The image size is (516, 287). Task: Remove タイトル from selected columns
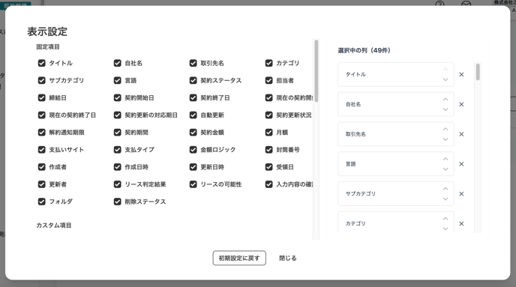pos(461,75)
